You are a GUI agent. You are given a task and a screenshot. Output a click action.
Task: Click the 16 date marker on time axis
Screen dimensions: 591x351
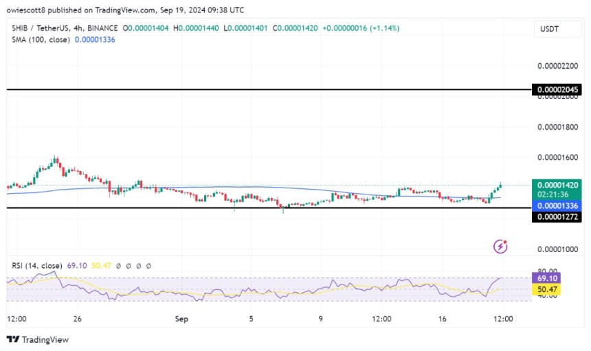coord(442,319)
